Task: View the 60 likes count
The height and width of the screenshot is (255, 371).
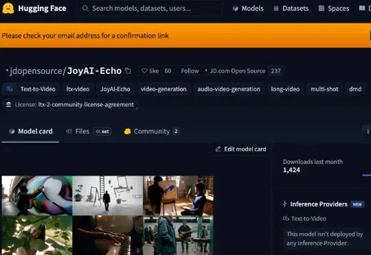Action: [x=168, y=71]
